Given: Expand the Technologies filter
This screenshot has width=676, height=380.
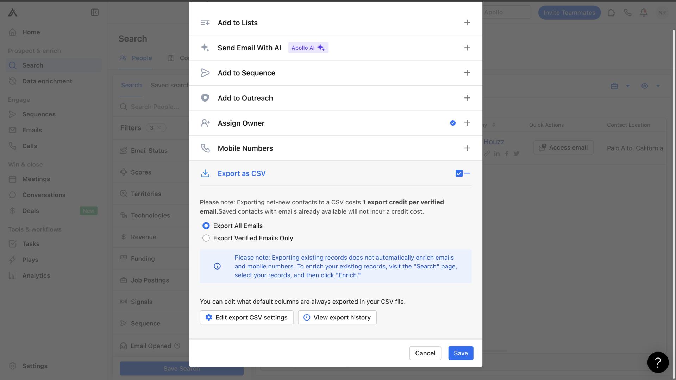Looking at the screenshot, I should [x=151, y=215].
